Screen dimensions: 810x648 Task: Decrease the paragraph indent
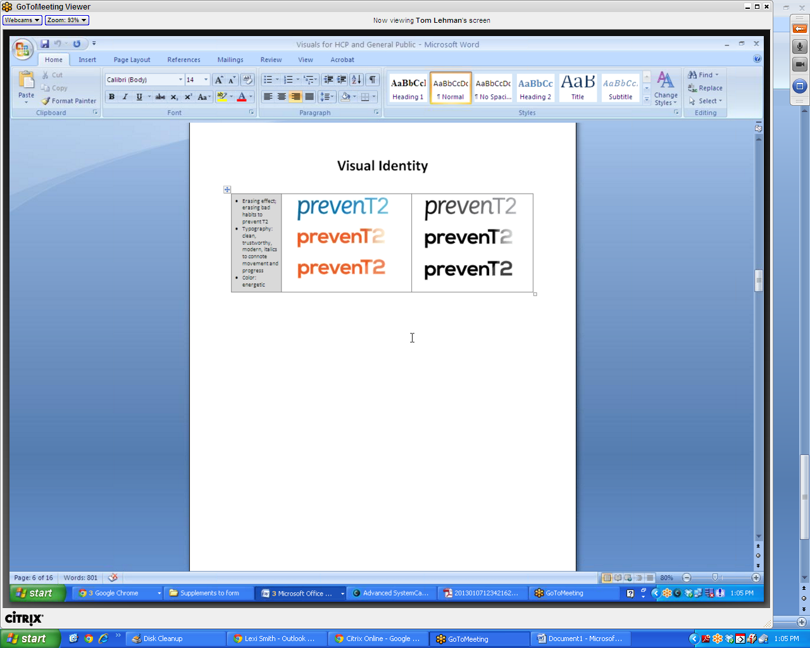[x=328, y=80]
